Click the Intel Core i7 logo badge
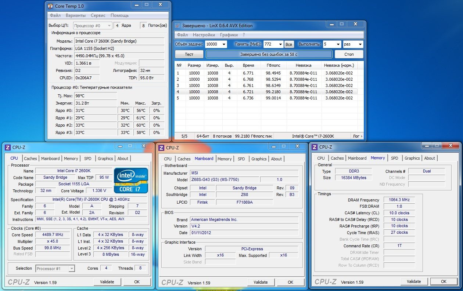 (x=131, y=181)
